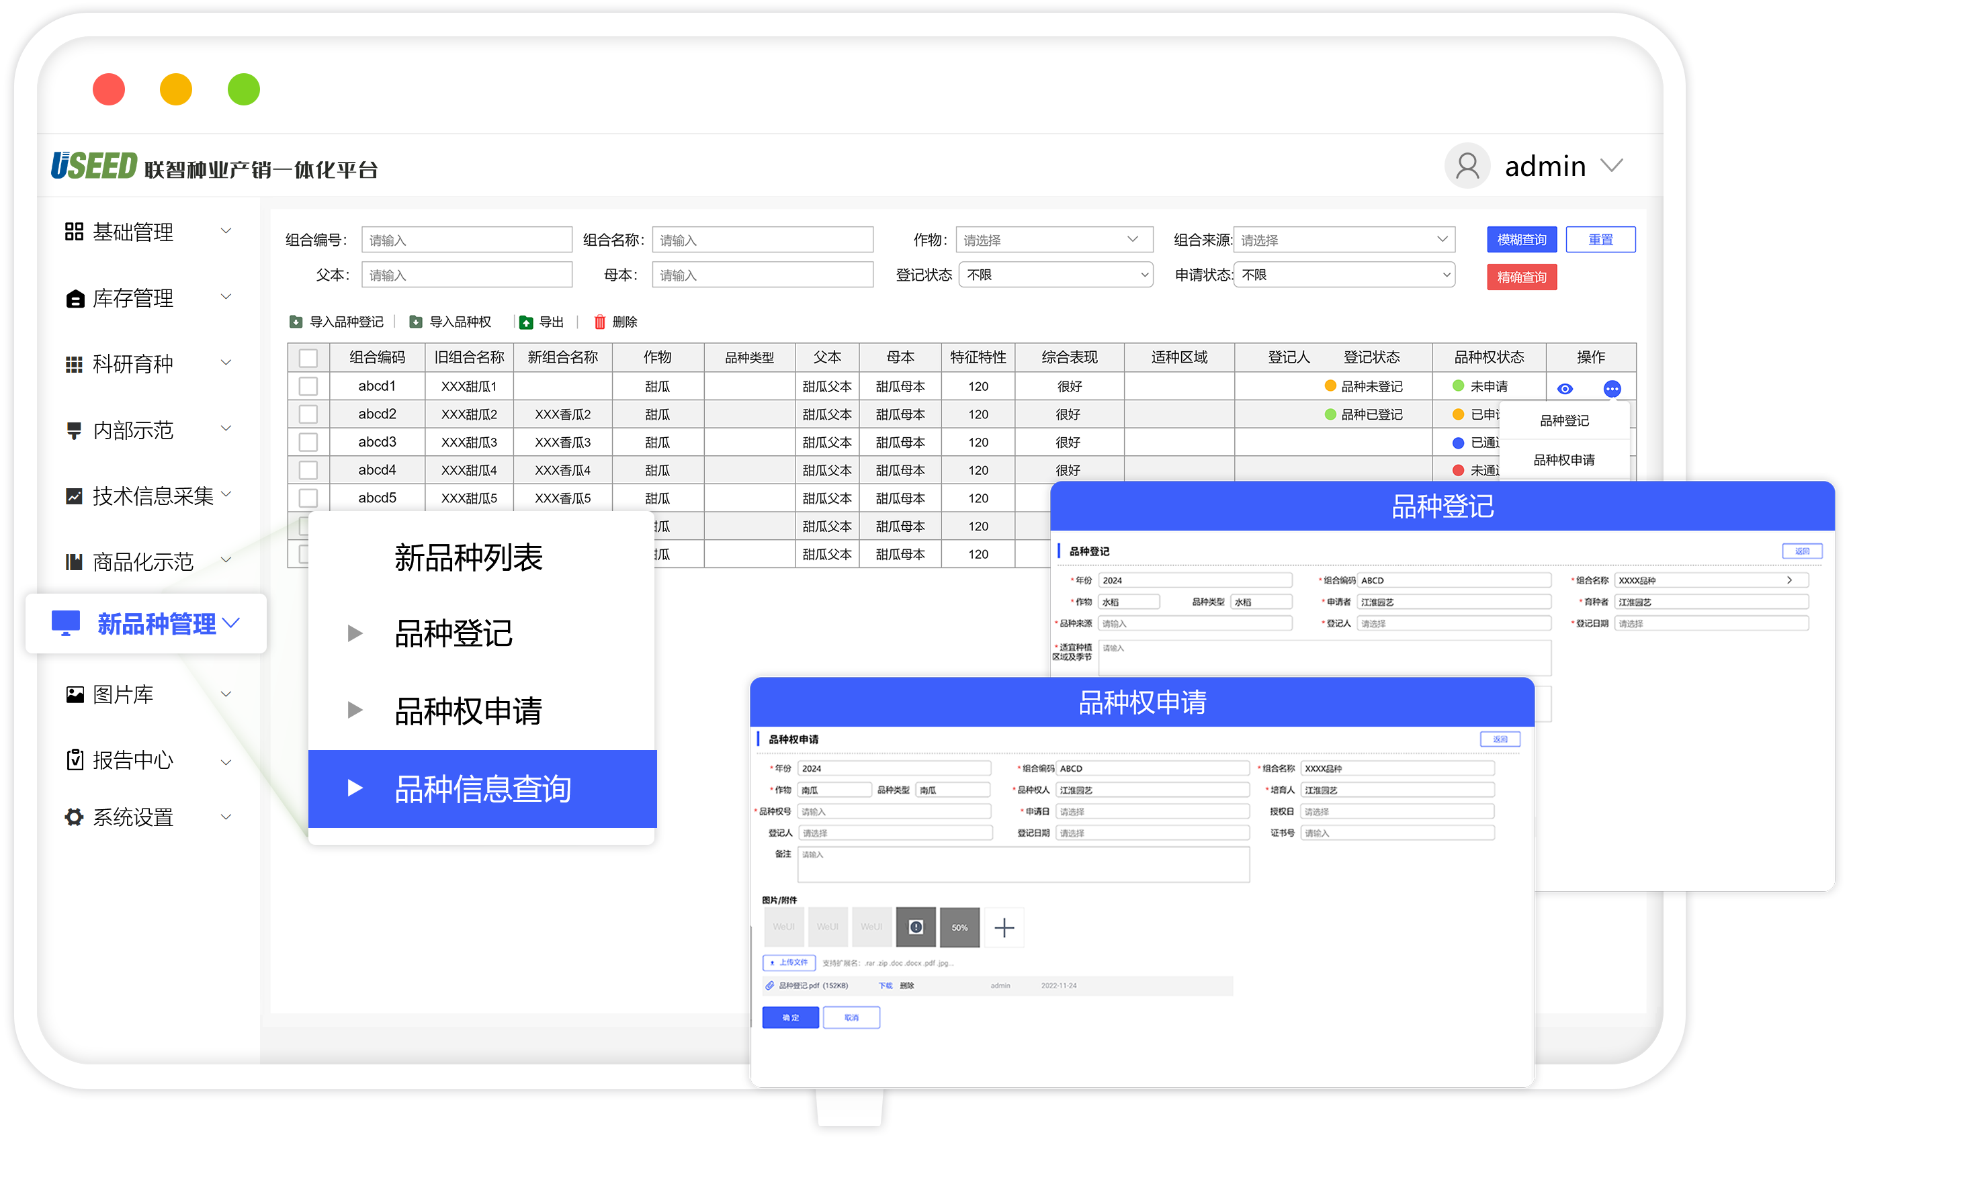Click the admin user avatar icon
Image resolution: width=1980 pixels, height=1194 pixels.
pyautogui.click(x=1467, y=167)
